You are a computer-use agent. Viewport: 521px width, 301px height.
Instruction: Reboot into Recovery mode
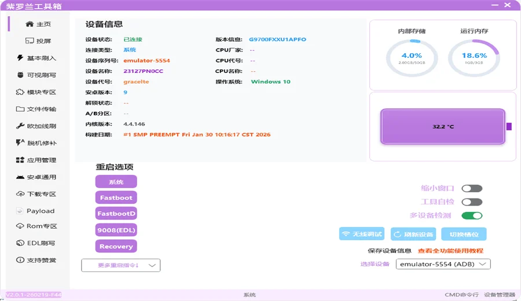click(116, 246)
